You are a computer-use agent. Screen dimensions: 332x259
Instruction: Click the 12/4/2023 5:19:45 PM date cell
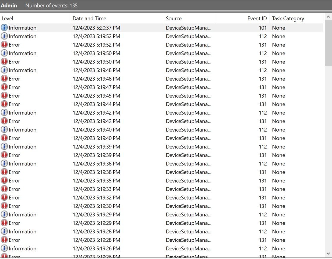click(x=96, y=96)
